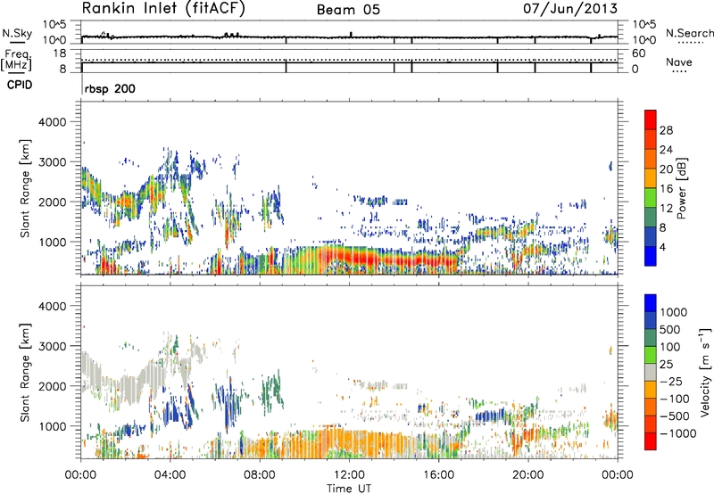
Task: Click the '16:00' time tick label
Action: click(438, 475)
